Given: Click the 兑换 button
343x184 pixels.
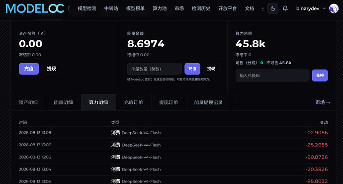Looking at the screenshot, I should click(x=320, y=76).
